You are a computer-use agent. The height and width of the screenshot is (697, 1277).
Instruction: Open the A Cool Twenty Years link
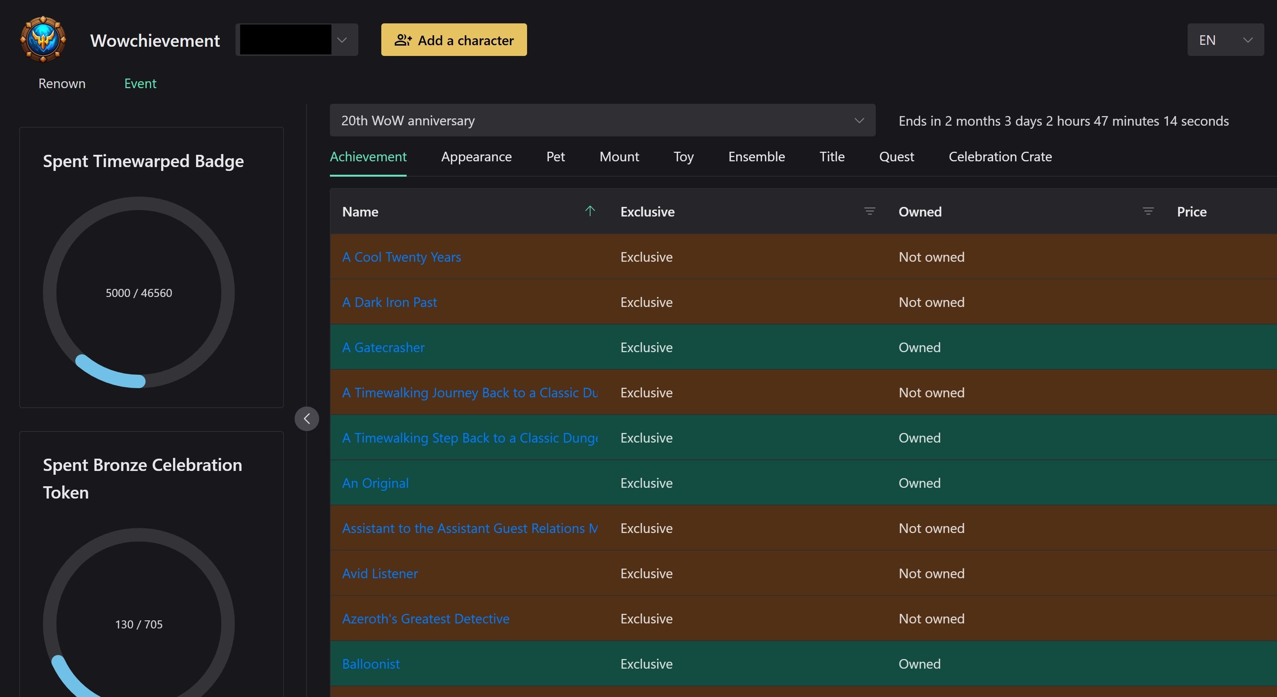pyautogui.click(x=402, y=257)
